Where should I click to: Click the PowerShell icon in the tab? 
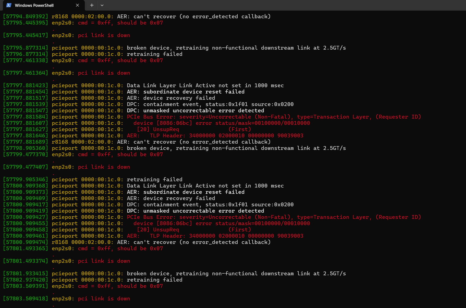point(9,5)
